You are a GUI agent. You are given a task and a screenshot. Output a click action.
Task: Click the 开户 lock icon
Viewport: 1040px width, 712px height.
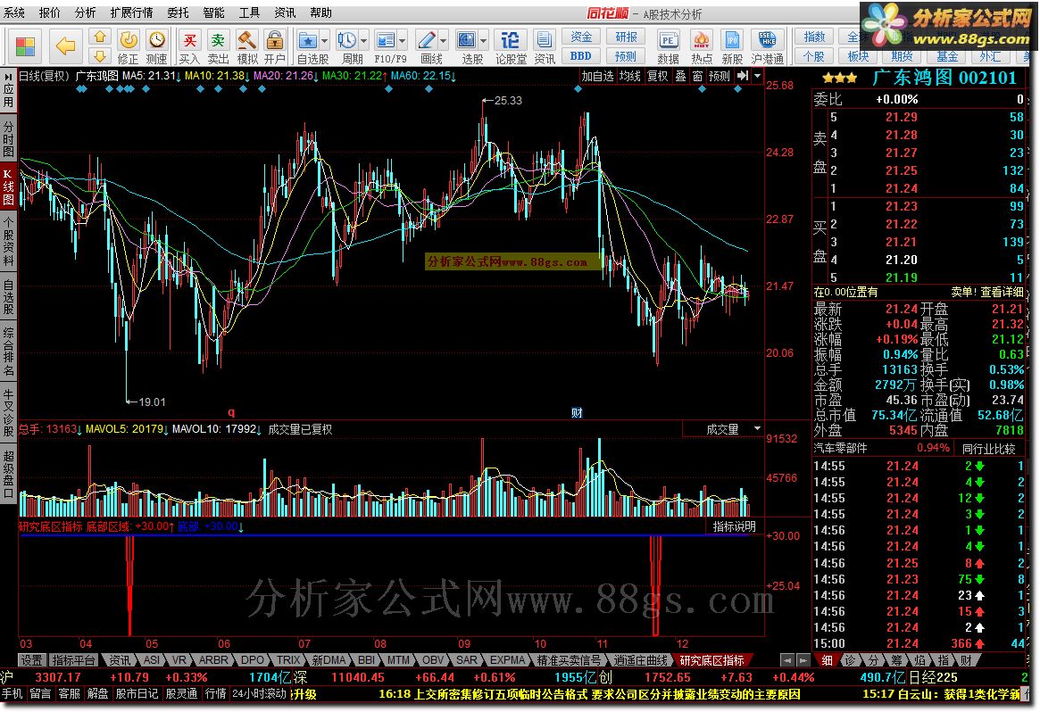[275, 46]
